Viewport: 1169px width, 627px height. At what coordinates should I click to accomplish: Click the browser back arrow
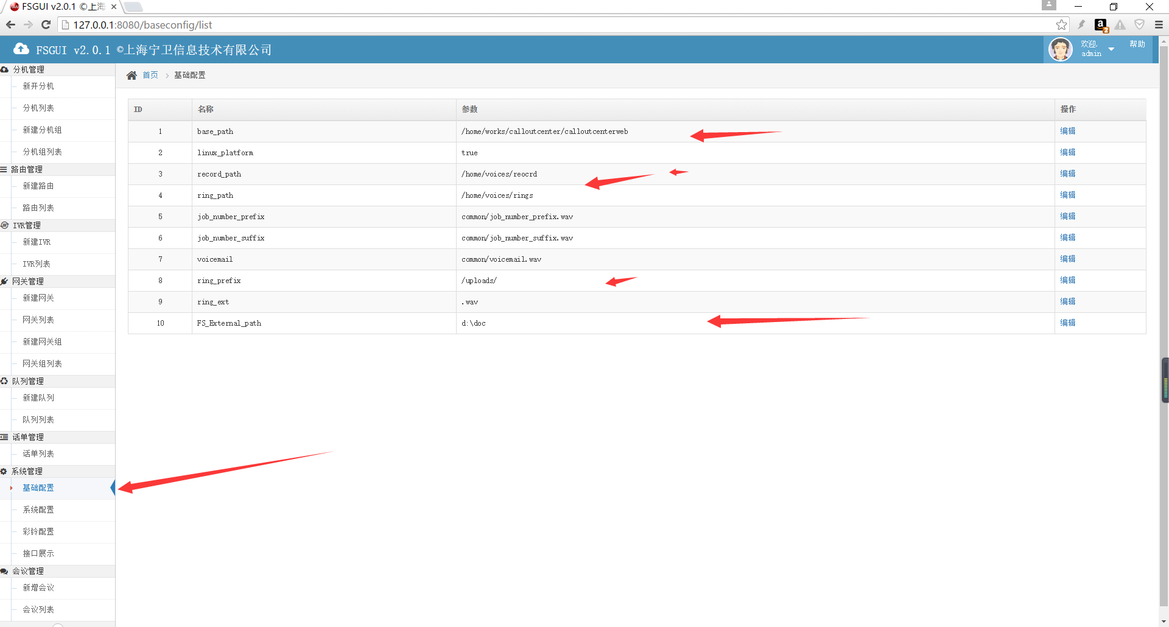click(x=10, y=25)
